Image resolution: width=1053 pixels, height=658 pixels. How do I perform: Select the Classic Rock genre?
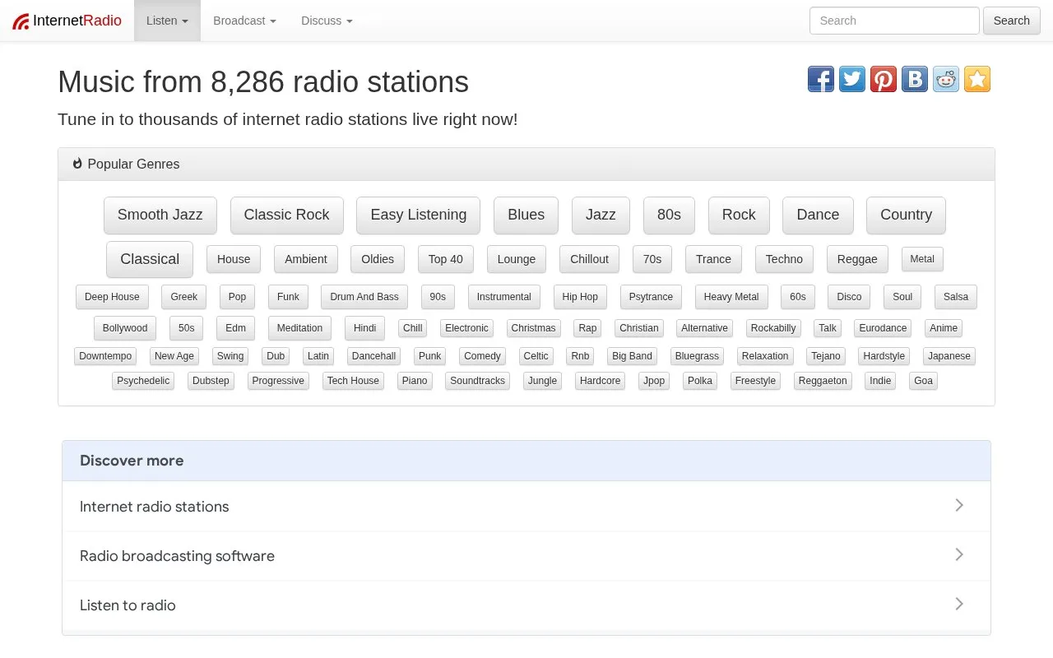286,215
